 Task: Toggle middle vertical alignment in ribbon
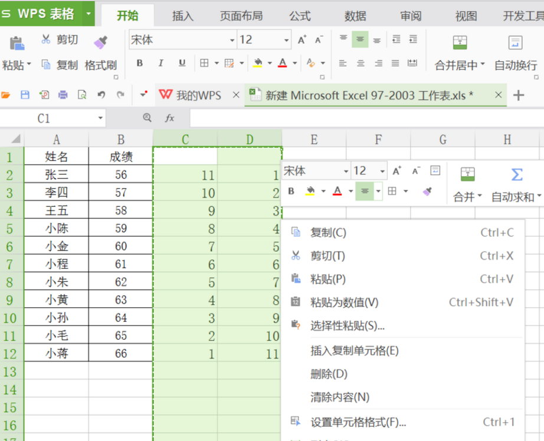click(360, 39)
